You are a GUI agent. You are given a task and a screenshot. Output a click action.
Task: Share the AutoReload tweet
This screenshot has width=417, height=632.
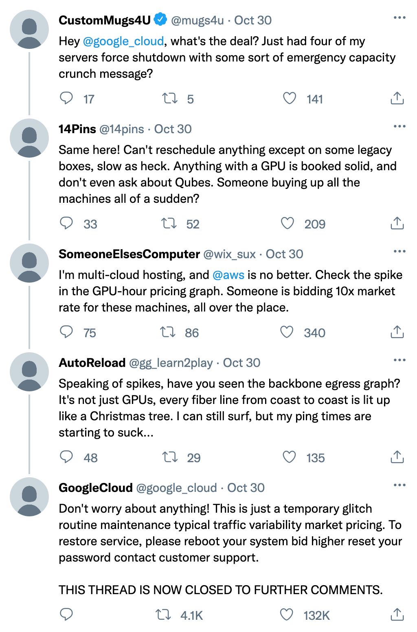click(397, 457)
